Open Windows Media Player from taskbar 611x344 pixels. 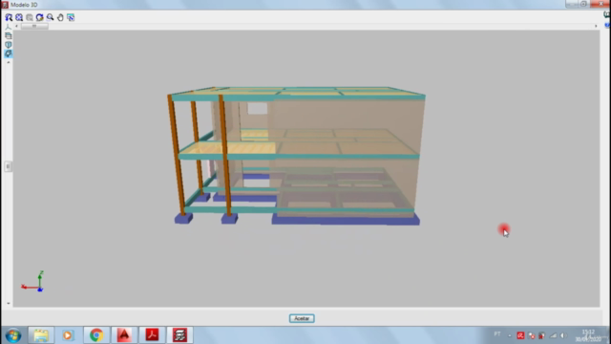tap(68, 335)
